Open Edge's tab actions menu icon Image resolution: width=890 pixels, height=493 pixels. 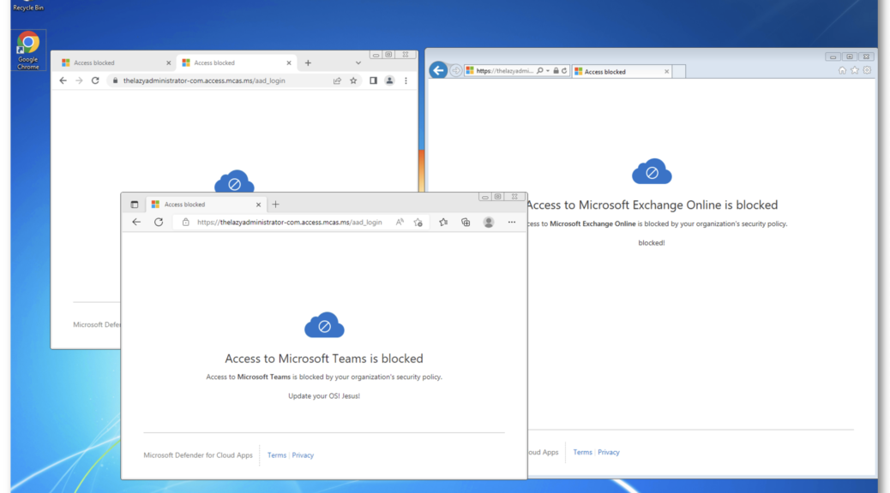(x=135, y=205)
